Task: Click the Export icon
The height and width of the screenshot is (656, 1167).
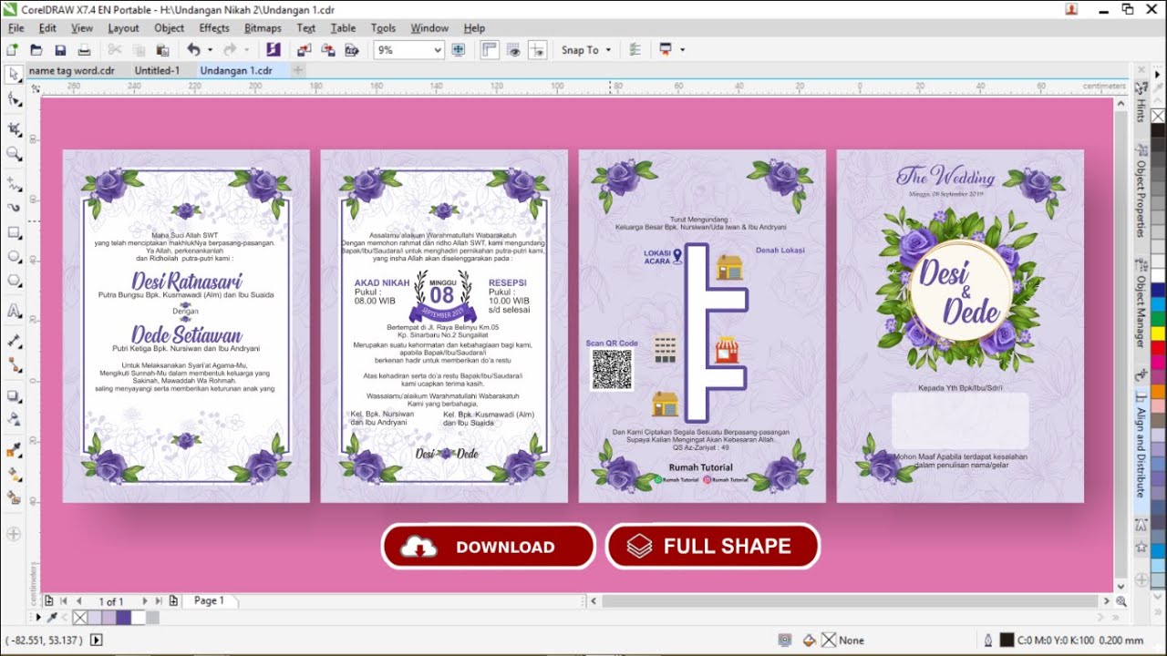Action: click(327, 50)
